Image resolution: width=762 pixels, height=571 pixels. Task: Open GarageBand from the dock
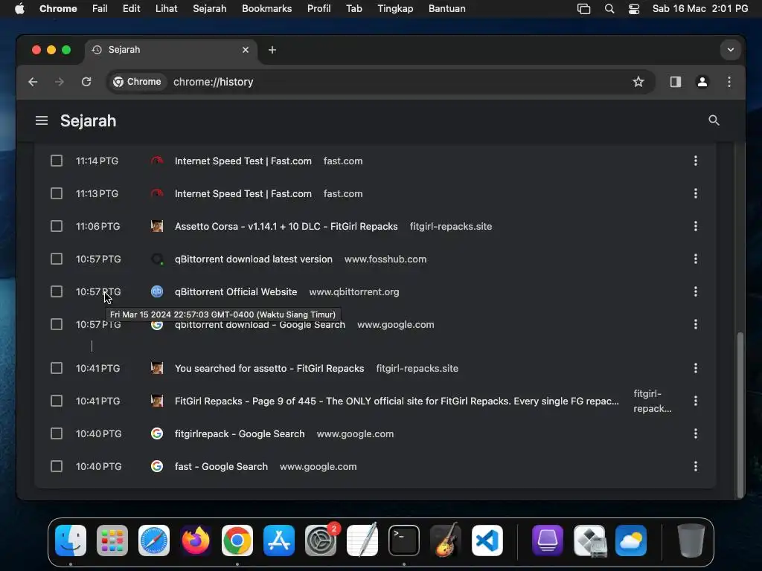coord(446,541)
